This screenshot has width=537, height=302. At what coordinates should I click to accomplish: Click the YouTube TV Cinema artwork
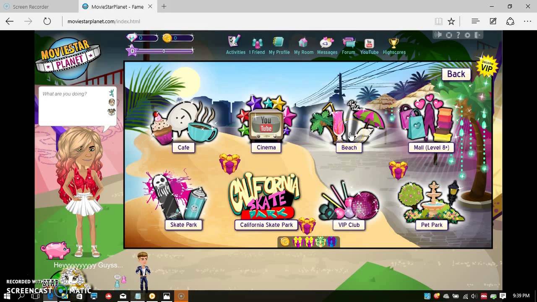point(266,120)
